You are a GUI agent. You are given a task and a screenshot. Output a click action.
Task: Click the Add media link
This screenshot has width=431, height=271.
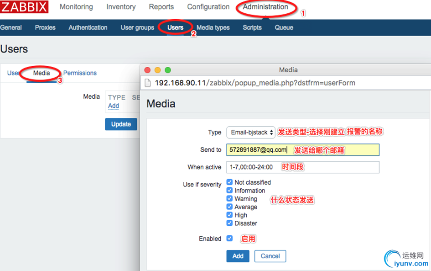coord(114,106)
